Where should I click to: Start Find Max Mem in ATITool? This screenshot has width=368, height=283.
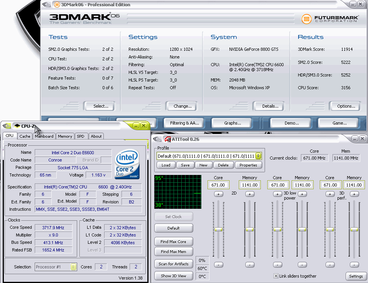[174, 251]
